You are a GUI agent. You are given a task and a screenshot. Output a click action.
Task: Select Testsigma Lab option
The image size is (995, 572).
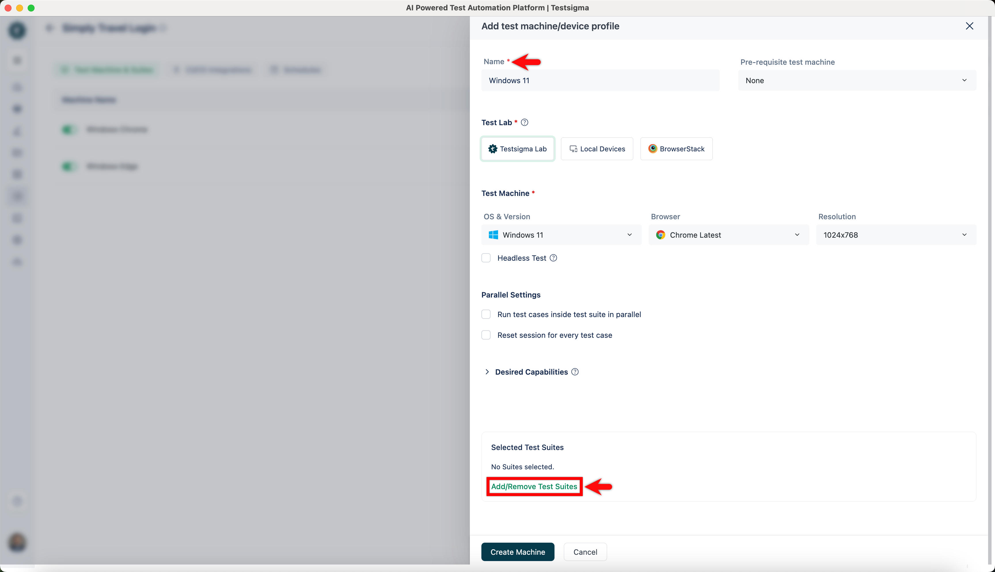(x=517, y=149)
